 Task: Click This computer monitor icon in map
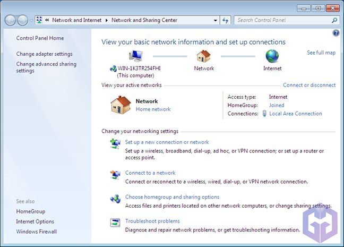(136, 56)
